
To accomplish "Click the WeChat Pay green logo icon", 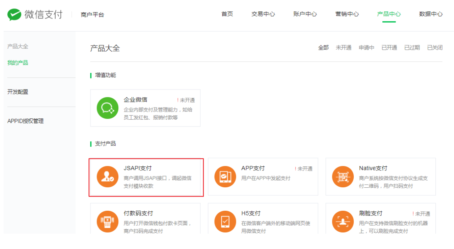I will [x=14, y=14].
